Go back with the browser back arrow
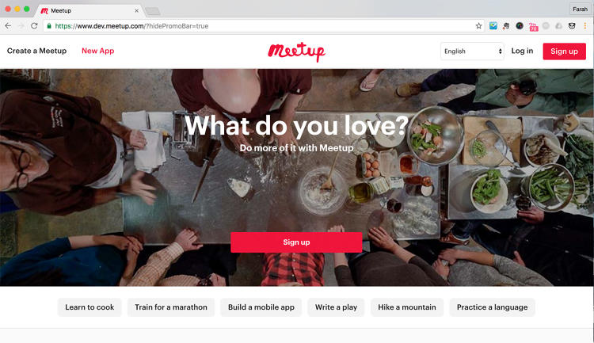594x343 pixels. click(x=9, y=26)
